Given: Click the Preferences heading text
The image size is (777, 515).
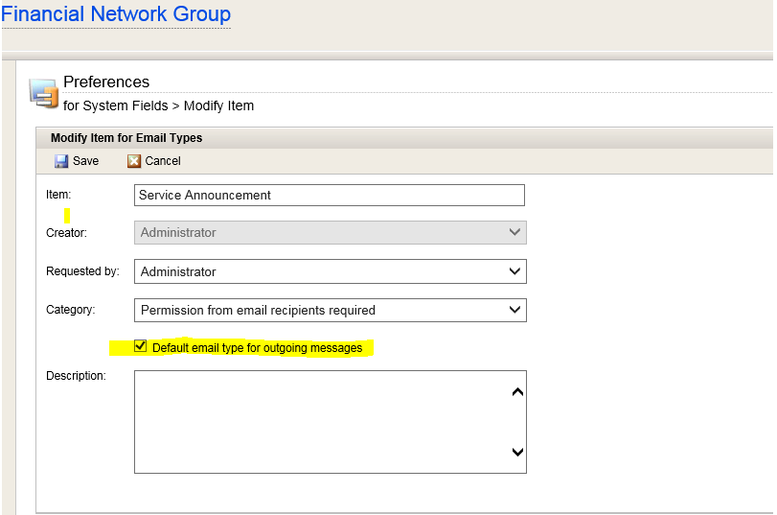Looking at the screenshot, I should (x=106, y=82).
